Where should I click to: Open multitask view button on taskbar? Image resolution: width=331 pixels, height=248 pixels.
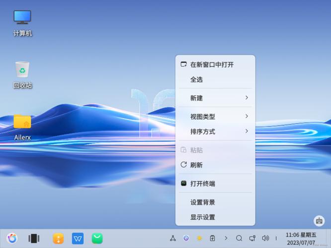pos(34,238)
